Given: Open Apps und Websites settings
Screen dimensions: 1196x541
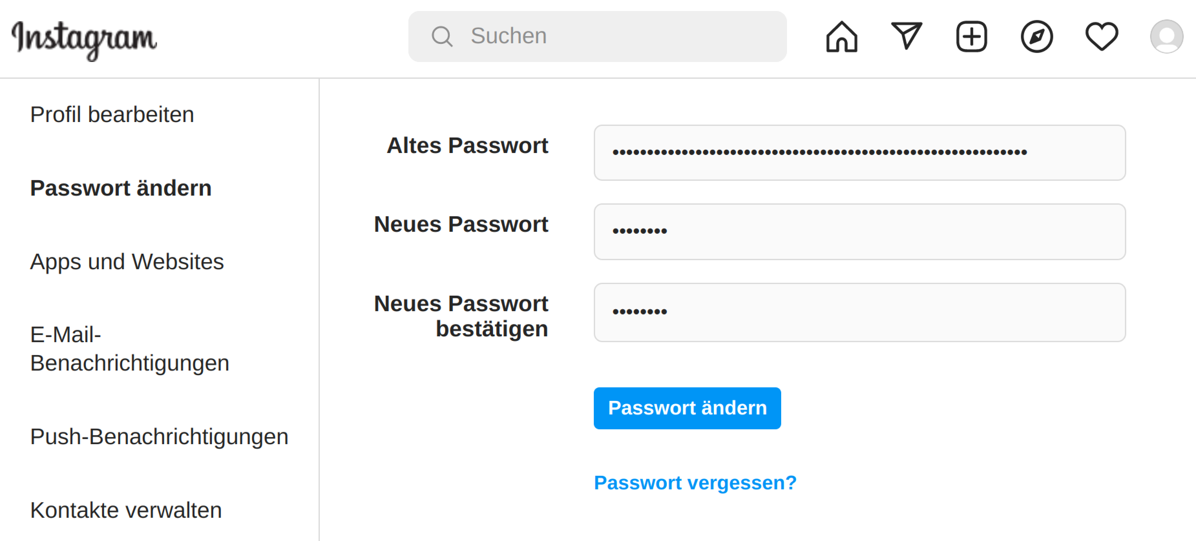Looking at the screenshot, I should [x=127, y=262].
